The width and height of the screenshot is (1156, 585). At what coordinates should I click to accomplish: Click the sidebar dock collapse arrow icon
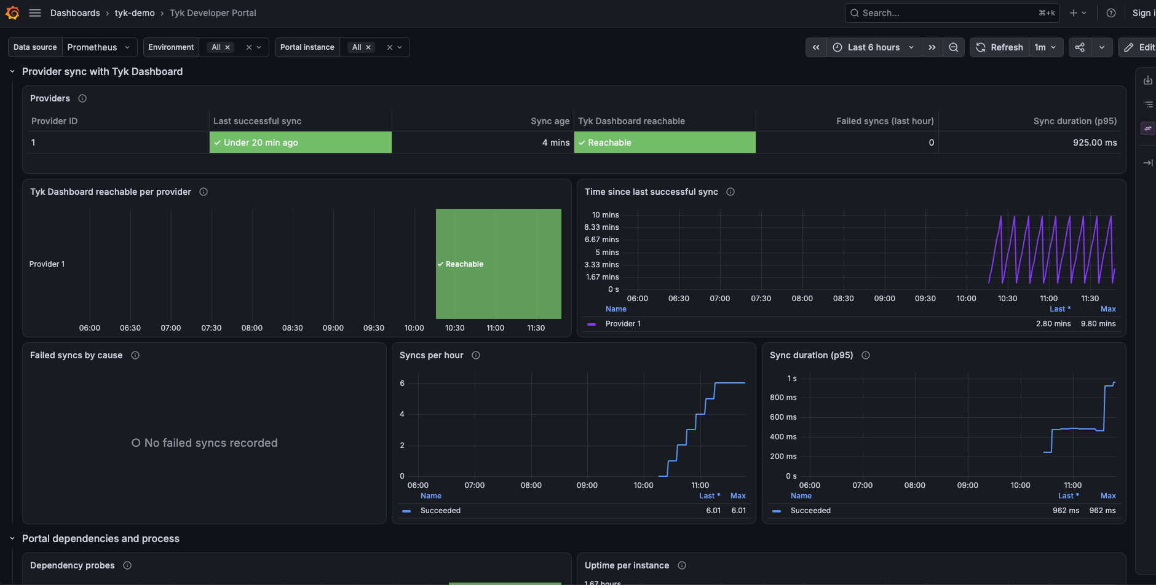pyautogui.click(x=1148, y=163)
